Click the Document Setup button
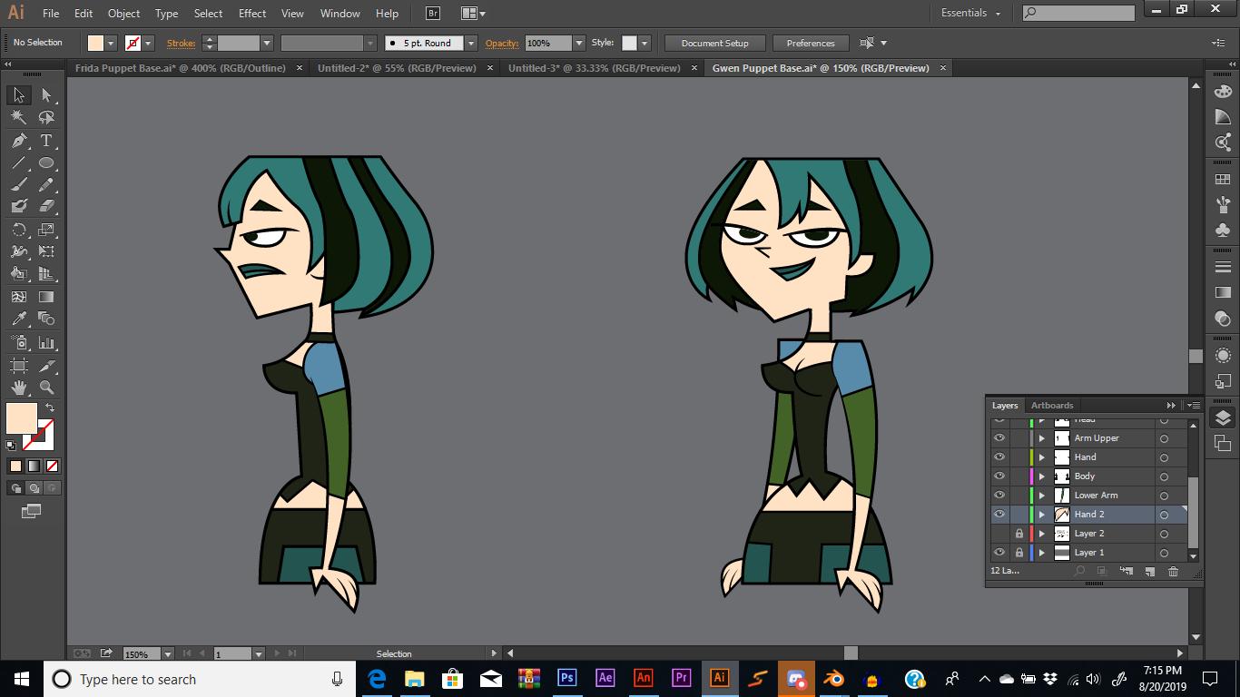Viewport: 1240px width, 697px height. [x=714, y=43]
